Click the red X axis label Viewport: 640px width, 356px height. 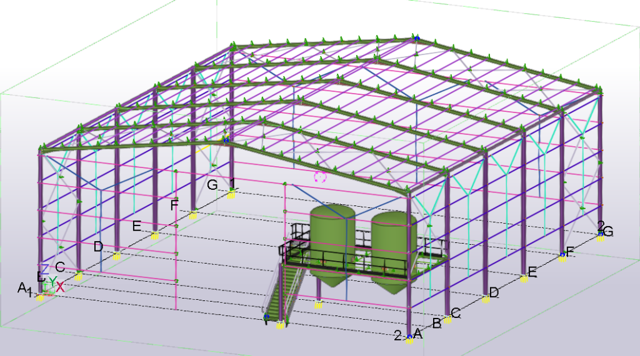point(60,287)
